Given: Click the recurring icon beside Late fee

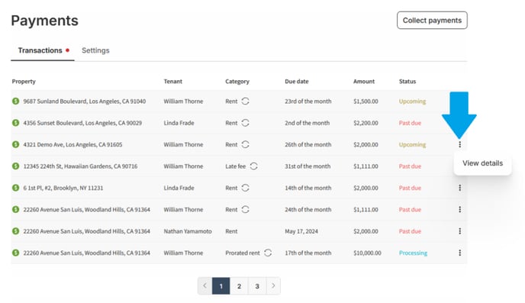Looking at the screenshot, I should (254, 166).
